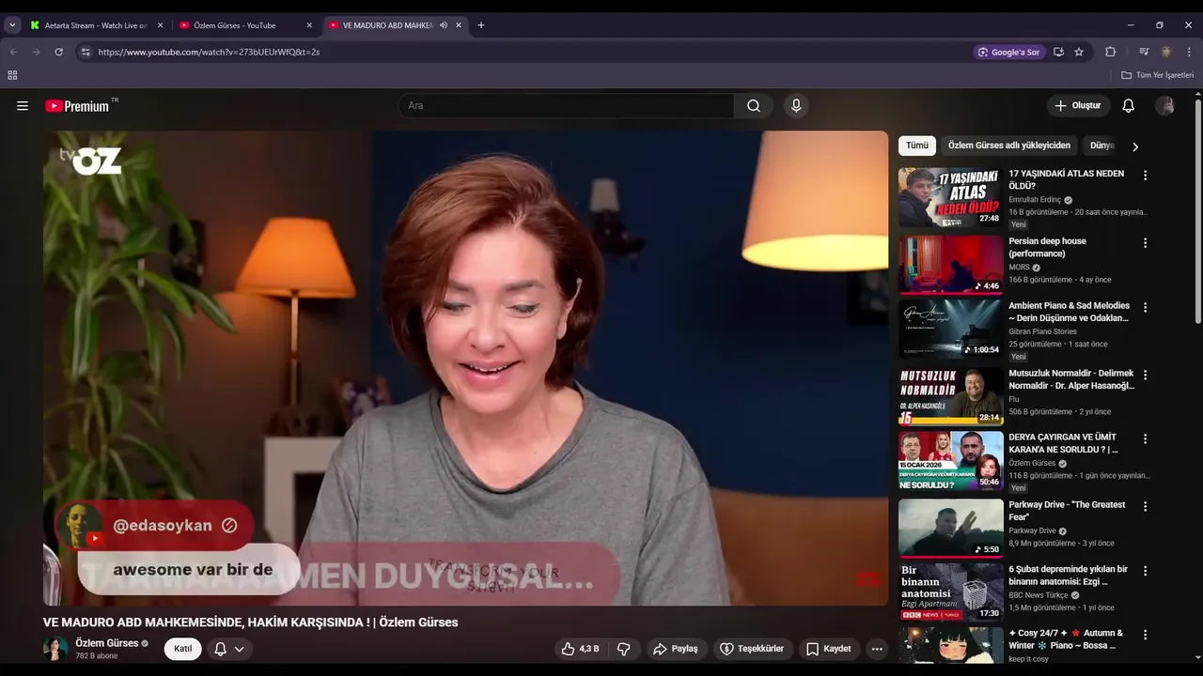Open Chrome three-dot menu
The height and width of the screenshot is (676, 1203).
point(1189,52)
